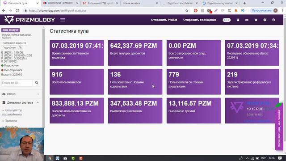Click the 136 Пользователи с Новыми кошельками card
This screenshot has width=286, height=161.
pos(135,81)
